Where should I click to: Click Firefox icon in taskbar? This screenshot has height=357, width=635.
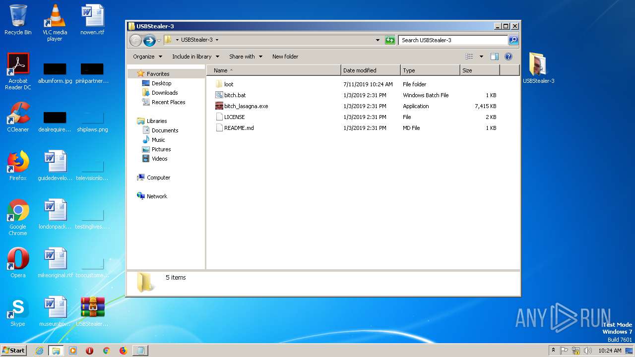tap(123, 351)
